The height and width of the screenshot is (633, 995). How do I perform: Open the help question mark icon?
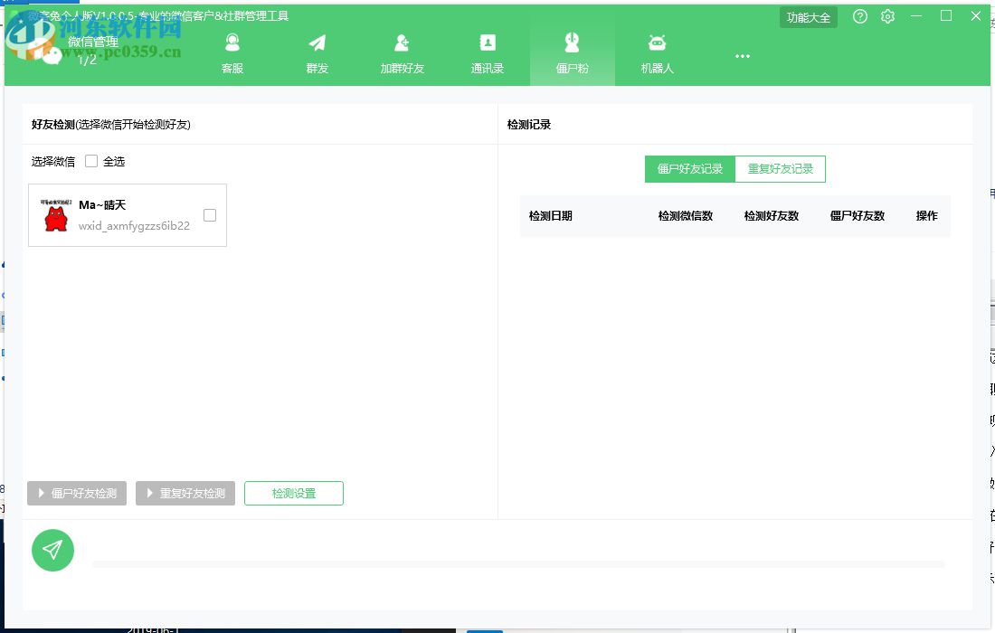click(859, 16)
